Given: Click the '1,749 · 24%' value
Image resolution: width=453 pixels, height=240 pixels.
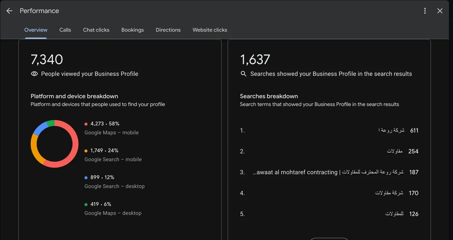Looking at the screenshot, I should [x=104, y=150].
